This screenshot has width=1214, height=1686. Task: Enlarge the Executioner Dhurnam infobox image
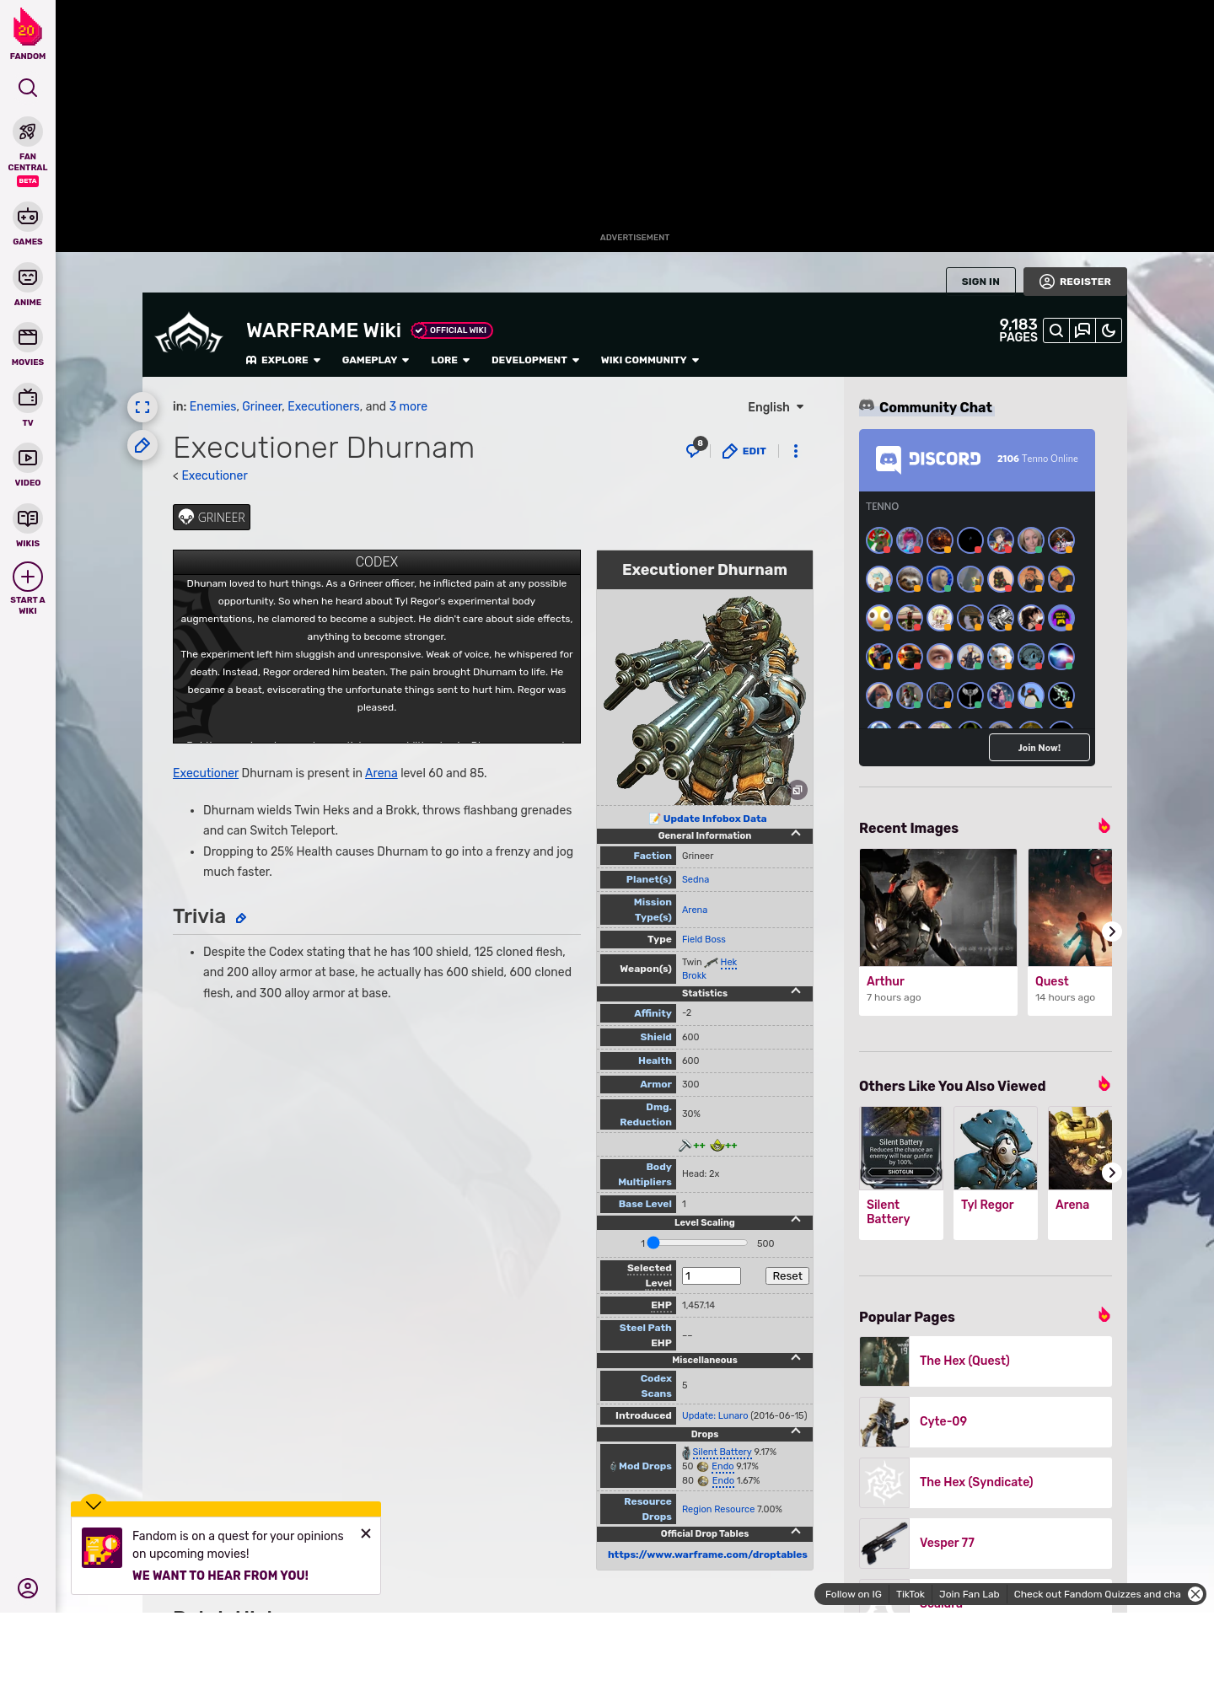point(798,790)
